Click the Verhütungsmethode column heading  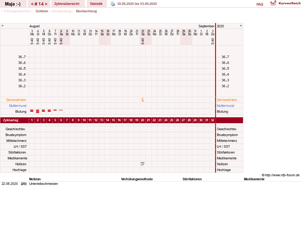[137, 179]
